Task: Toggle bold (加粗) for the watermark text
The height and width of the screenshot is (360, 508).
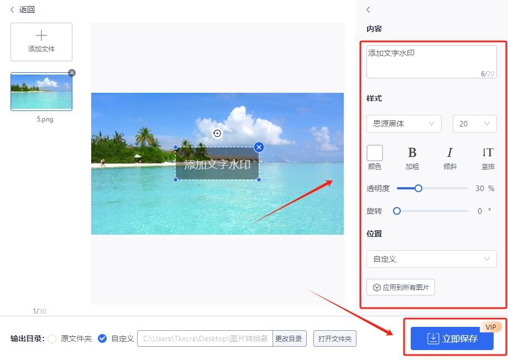Action: tap(412, 153)
